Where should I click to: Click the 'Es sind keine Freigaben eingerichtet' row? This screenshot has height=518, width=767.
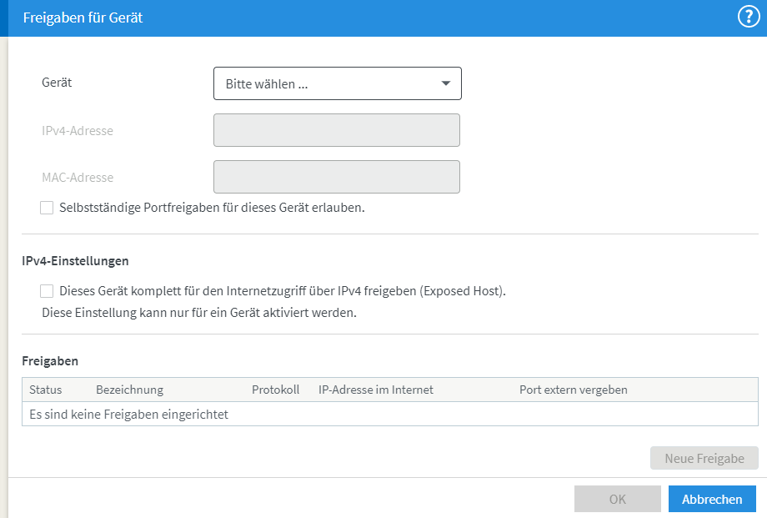(x=390, y=415)
